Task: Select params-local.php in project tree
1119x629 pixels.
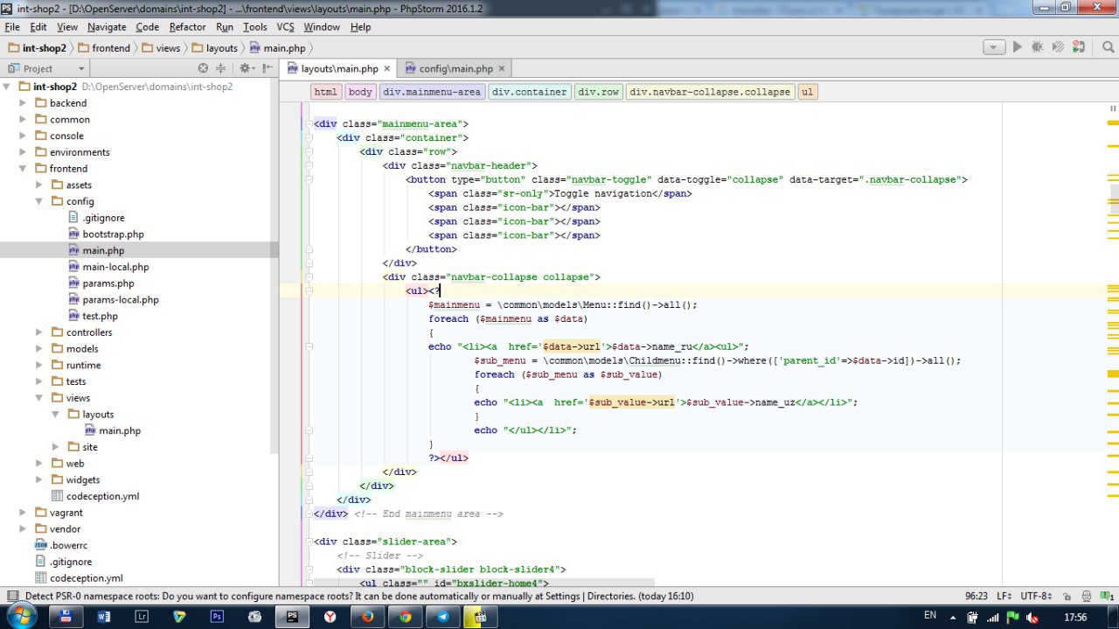Action: 120,300
